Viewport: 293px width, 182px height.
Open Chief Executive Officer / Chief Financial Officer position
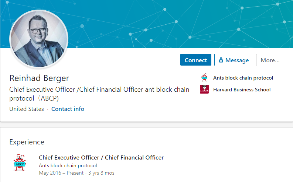click(101, 158)
